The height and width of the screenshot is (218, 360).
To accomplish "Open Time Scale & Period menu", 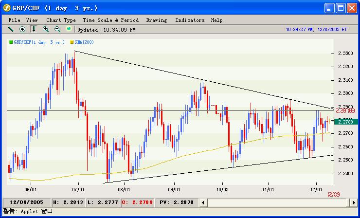I will click(x=110, y=20).
